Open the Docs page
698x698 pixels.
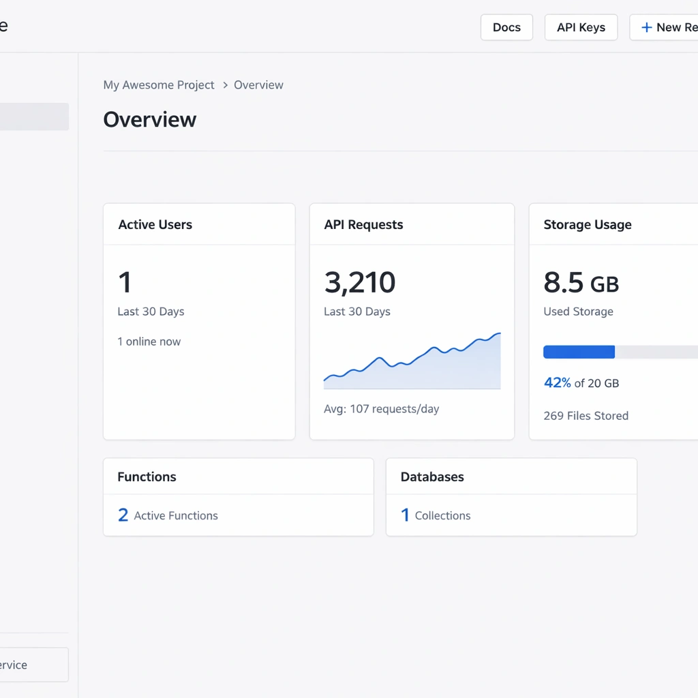point(506,27)
